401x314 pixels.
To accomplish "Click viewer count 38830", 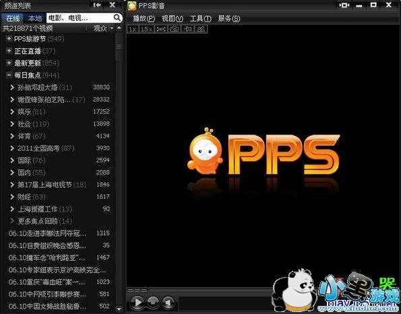I will tap(101, 87).
